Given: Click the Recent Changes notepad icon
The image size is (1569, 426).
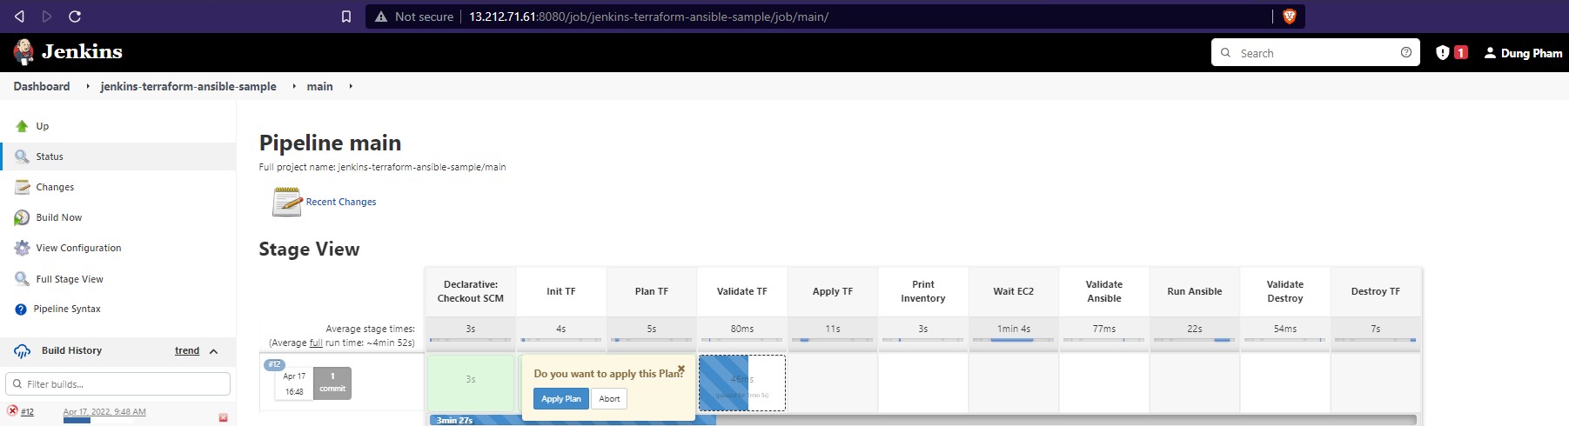Looking at the screenshot, I should 287,202.
